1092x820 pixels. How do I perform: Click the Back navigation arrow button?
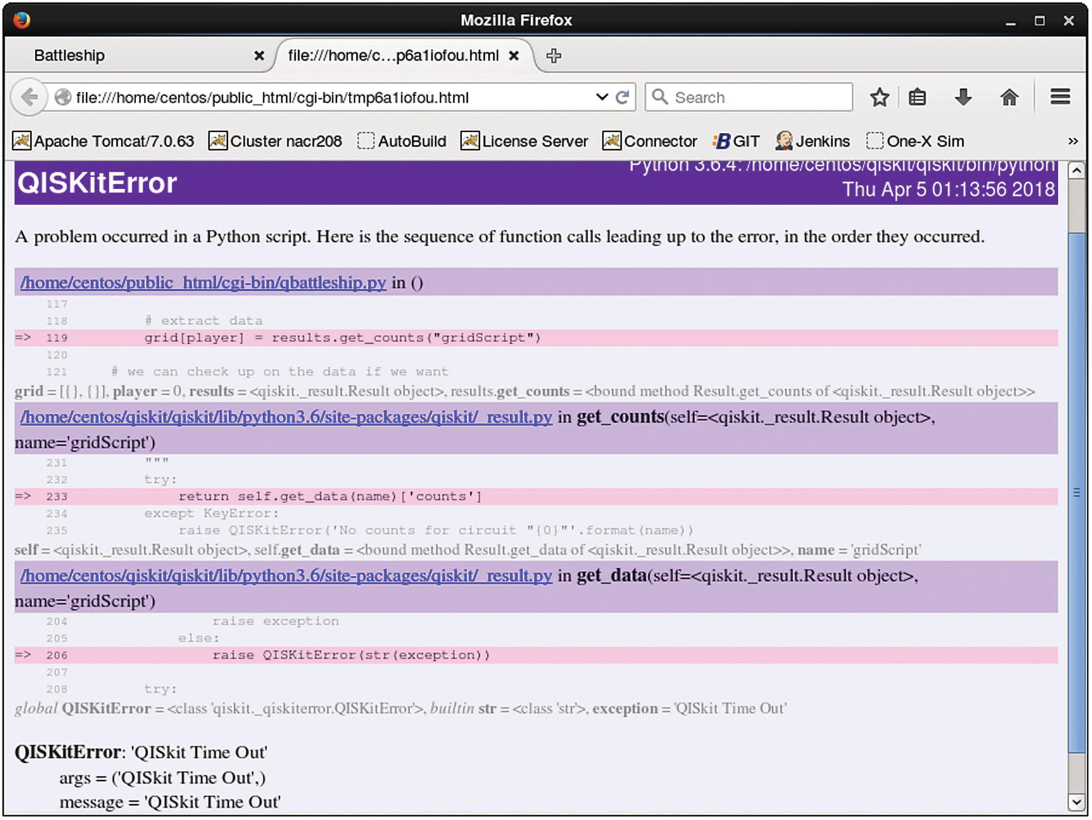pos(29,97)
